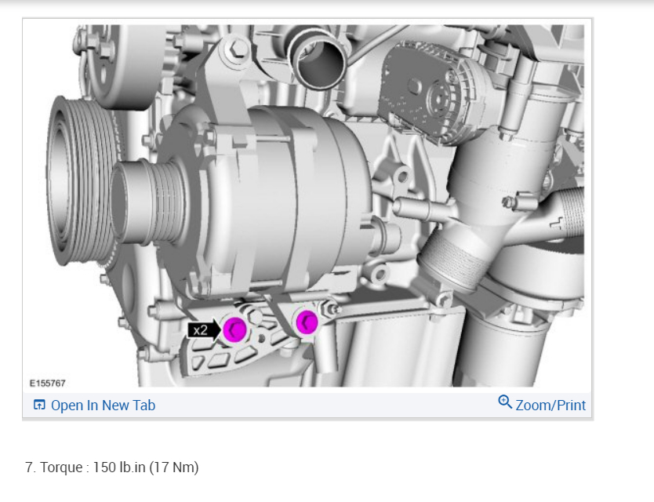This screenshot has height=502, width=654.
Task: Open the diagram via Open In New Tab text
Action: (103, 406)
